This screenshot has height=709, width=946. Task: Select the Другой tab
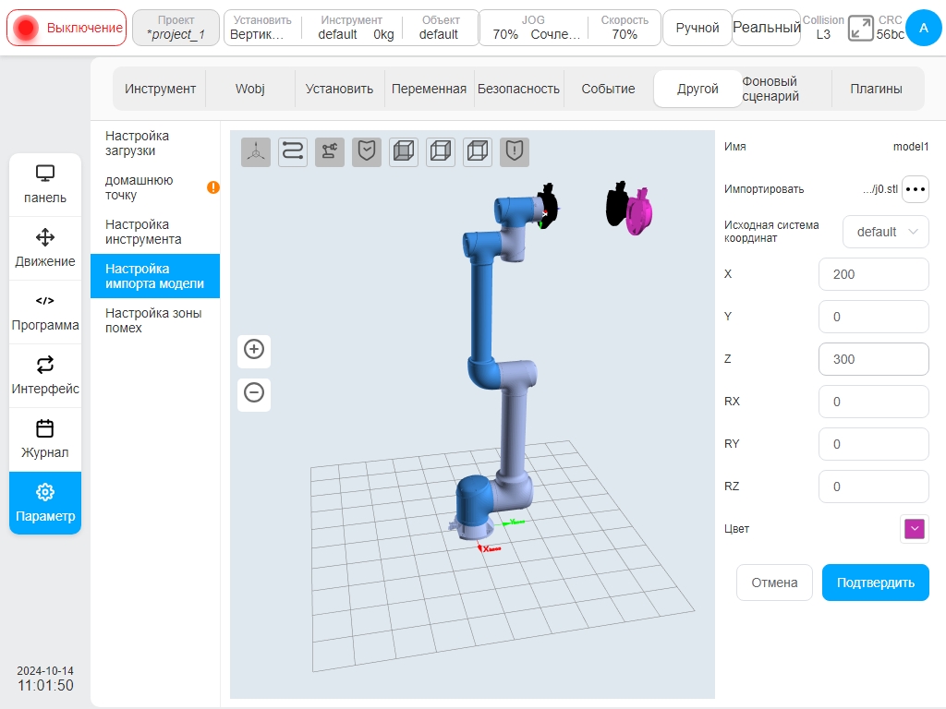click(x=698, y=89)
